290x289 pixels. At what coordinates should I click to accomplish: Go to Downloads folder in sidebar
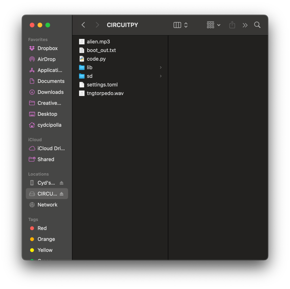pos(50,92)
